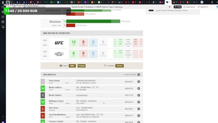Expand the cancelled 2023.12.16 Muslim Salikhov bout
Image resolution: width=218 pixels, height=123 pixels.
point(139,95)
